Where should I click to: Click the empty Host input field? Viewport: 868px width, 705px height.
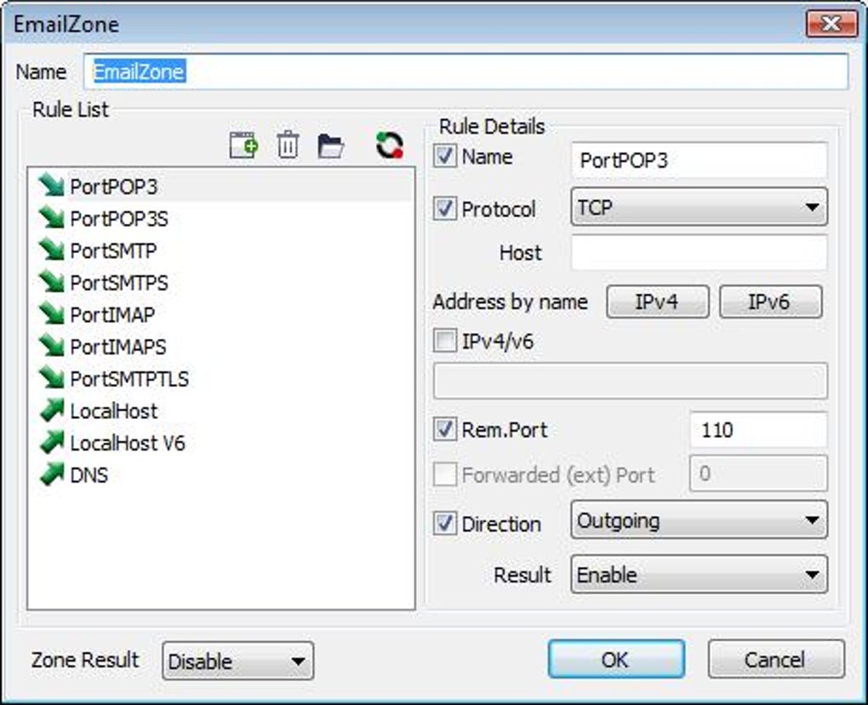(x=700, y=253)
